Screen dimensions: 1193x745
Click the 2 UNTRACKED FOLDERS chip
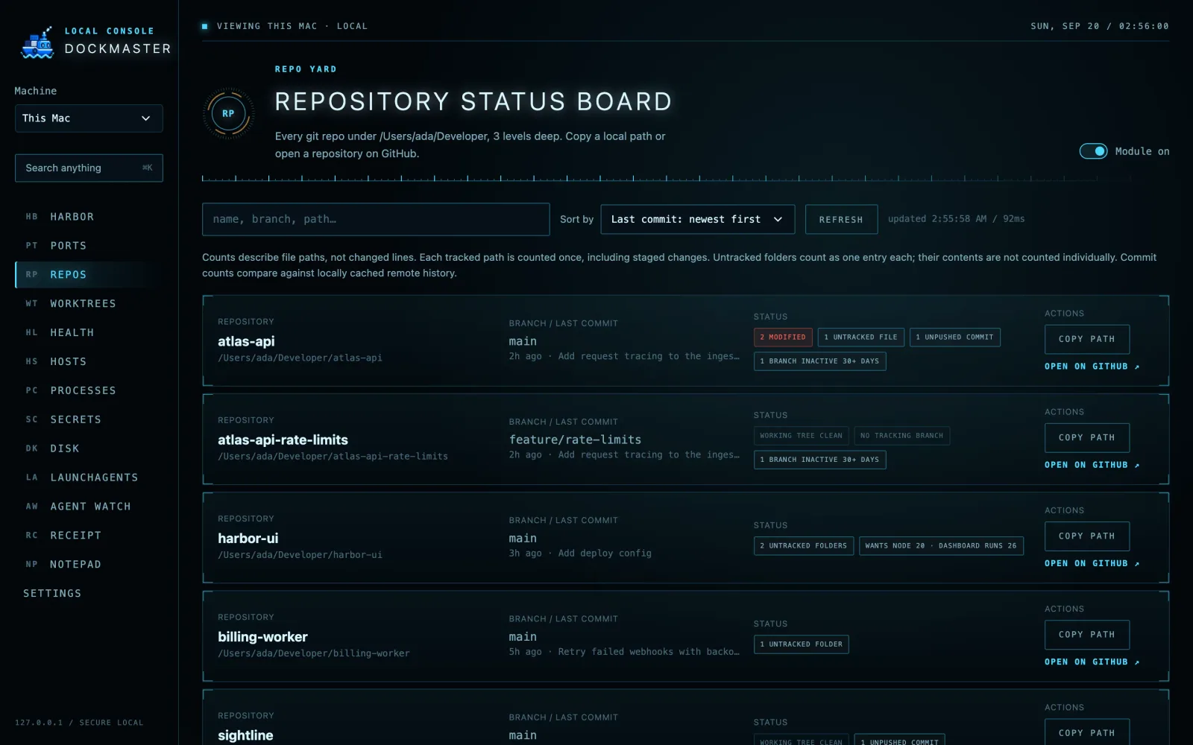804,546
